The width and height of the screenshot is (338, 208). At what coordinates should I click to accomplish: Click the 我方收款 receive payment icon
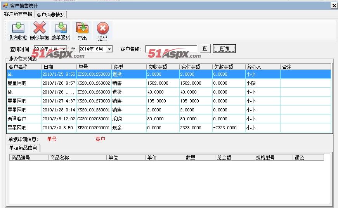[x=18, y=28]
